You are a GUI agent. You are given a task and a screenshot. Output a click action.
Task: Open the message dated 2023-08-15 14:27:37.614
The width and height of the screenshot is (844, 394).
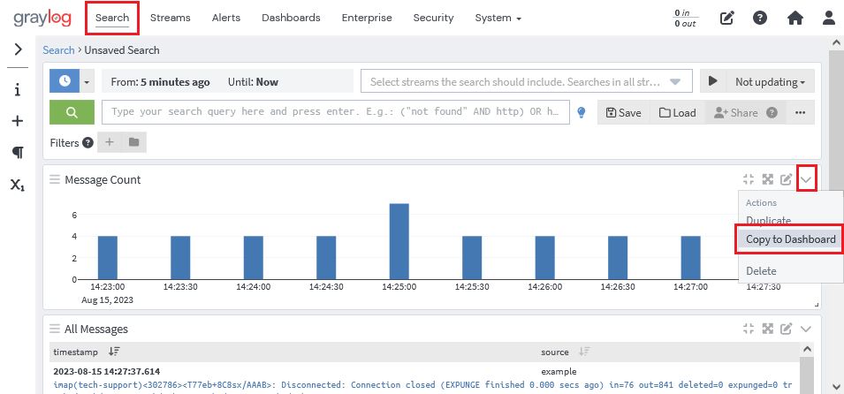click(x=107, y=371)
